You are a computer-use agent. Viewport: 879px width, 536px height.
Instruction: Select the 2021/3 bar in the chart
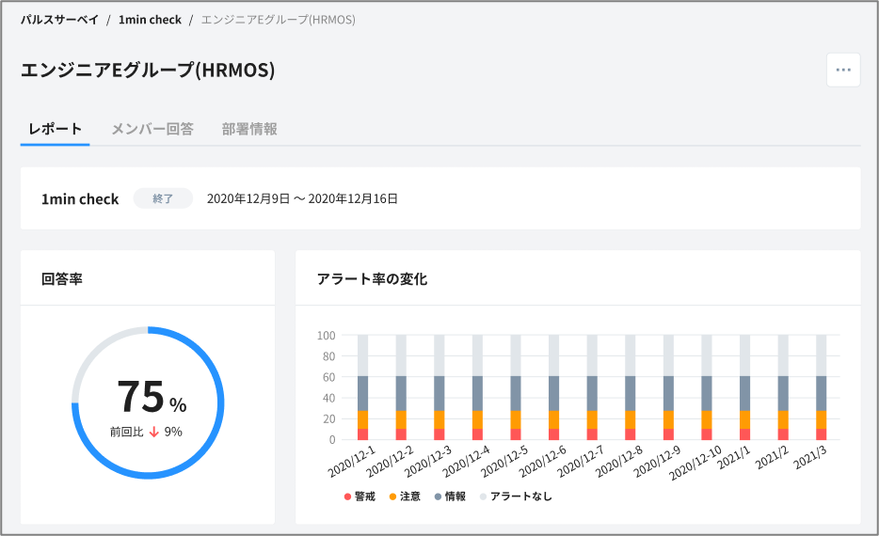821,387
